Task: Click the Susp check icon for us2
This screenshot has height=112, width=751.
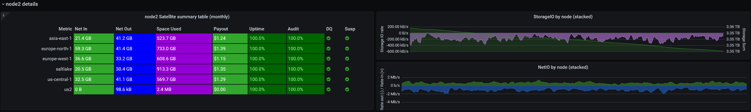Action: (x=347, y=89)
